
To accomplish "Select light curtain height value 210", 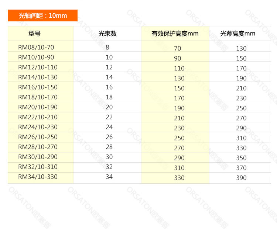I will pos(241,88).
